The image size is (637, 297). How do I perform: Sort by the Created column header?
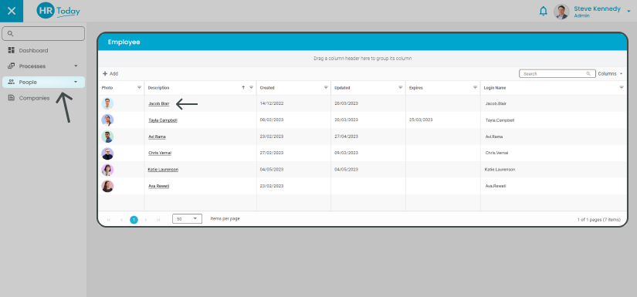267,88
